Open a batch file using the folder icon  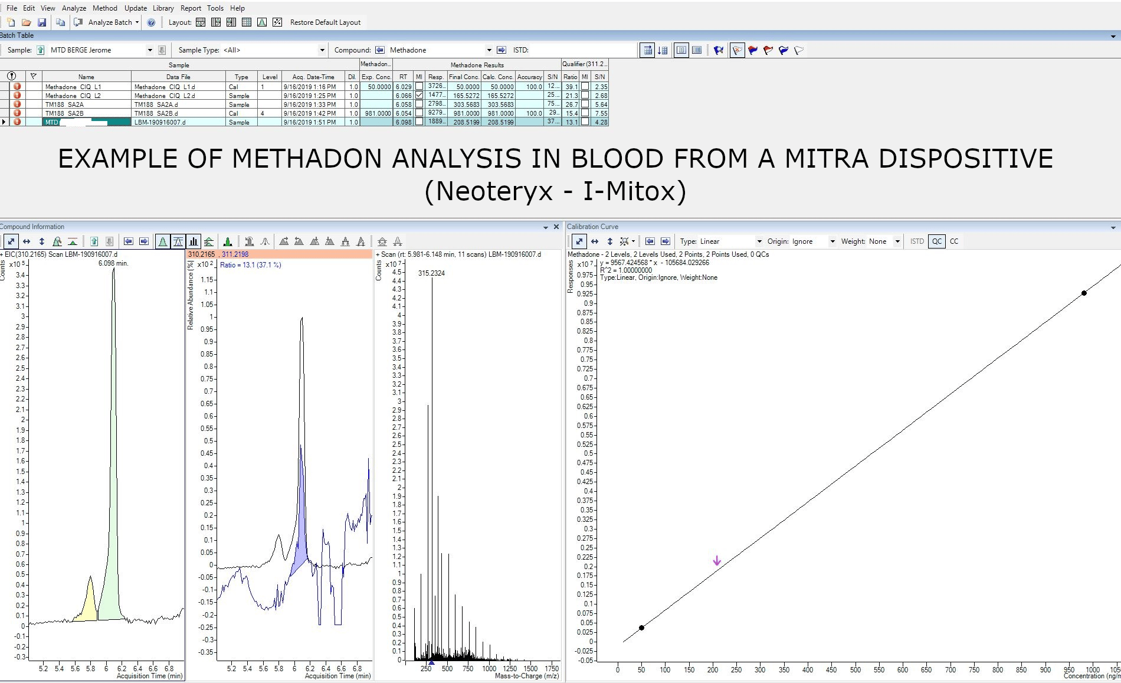[x=26, y=22]
